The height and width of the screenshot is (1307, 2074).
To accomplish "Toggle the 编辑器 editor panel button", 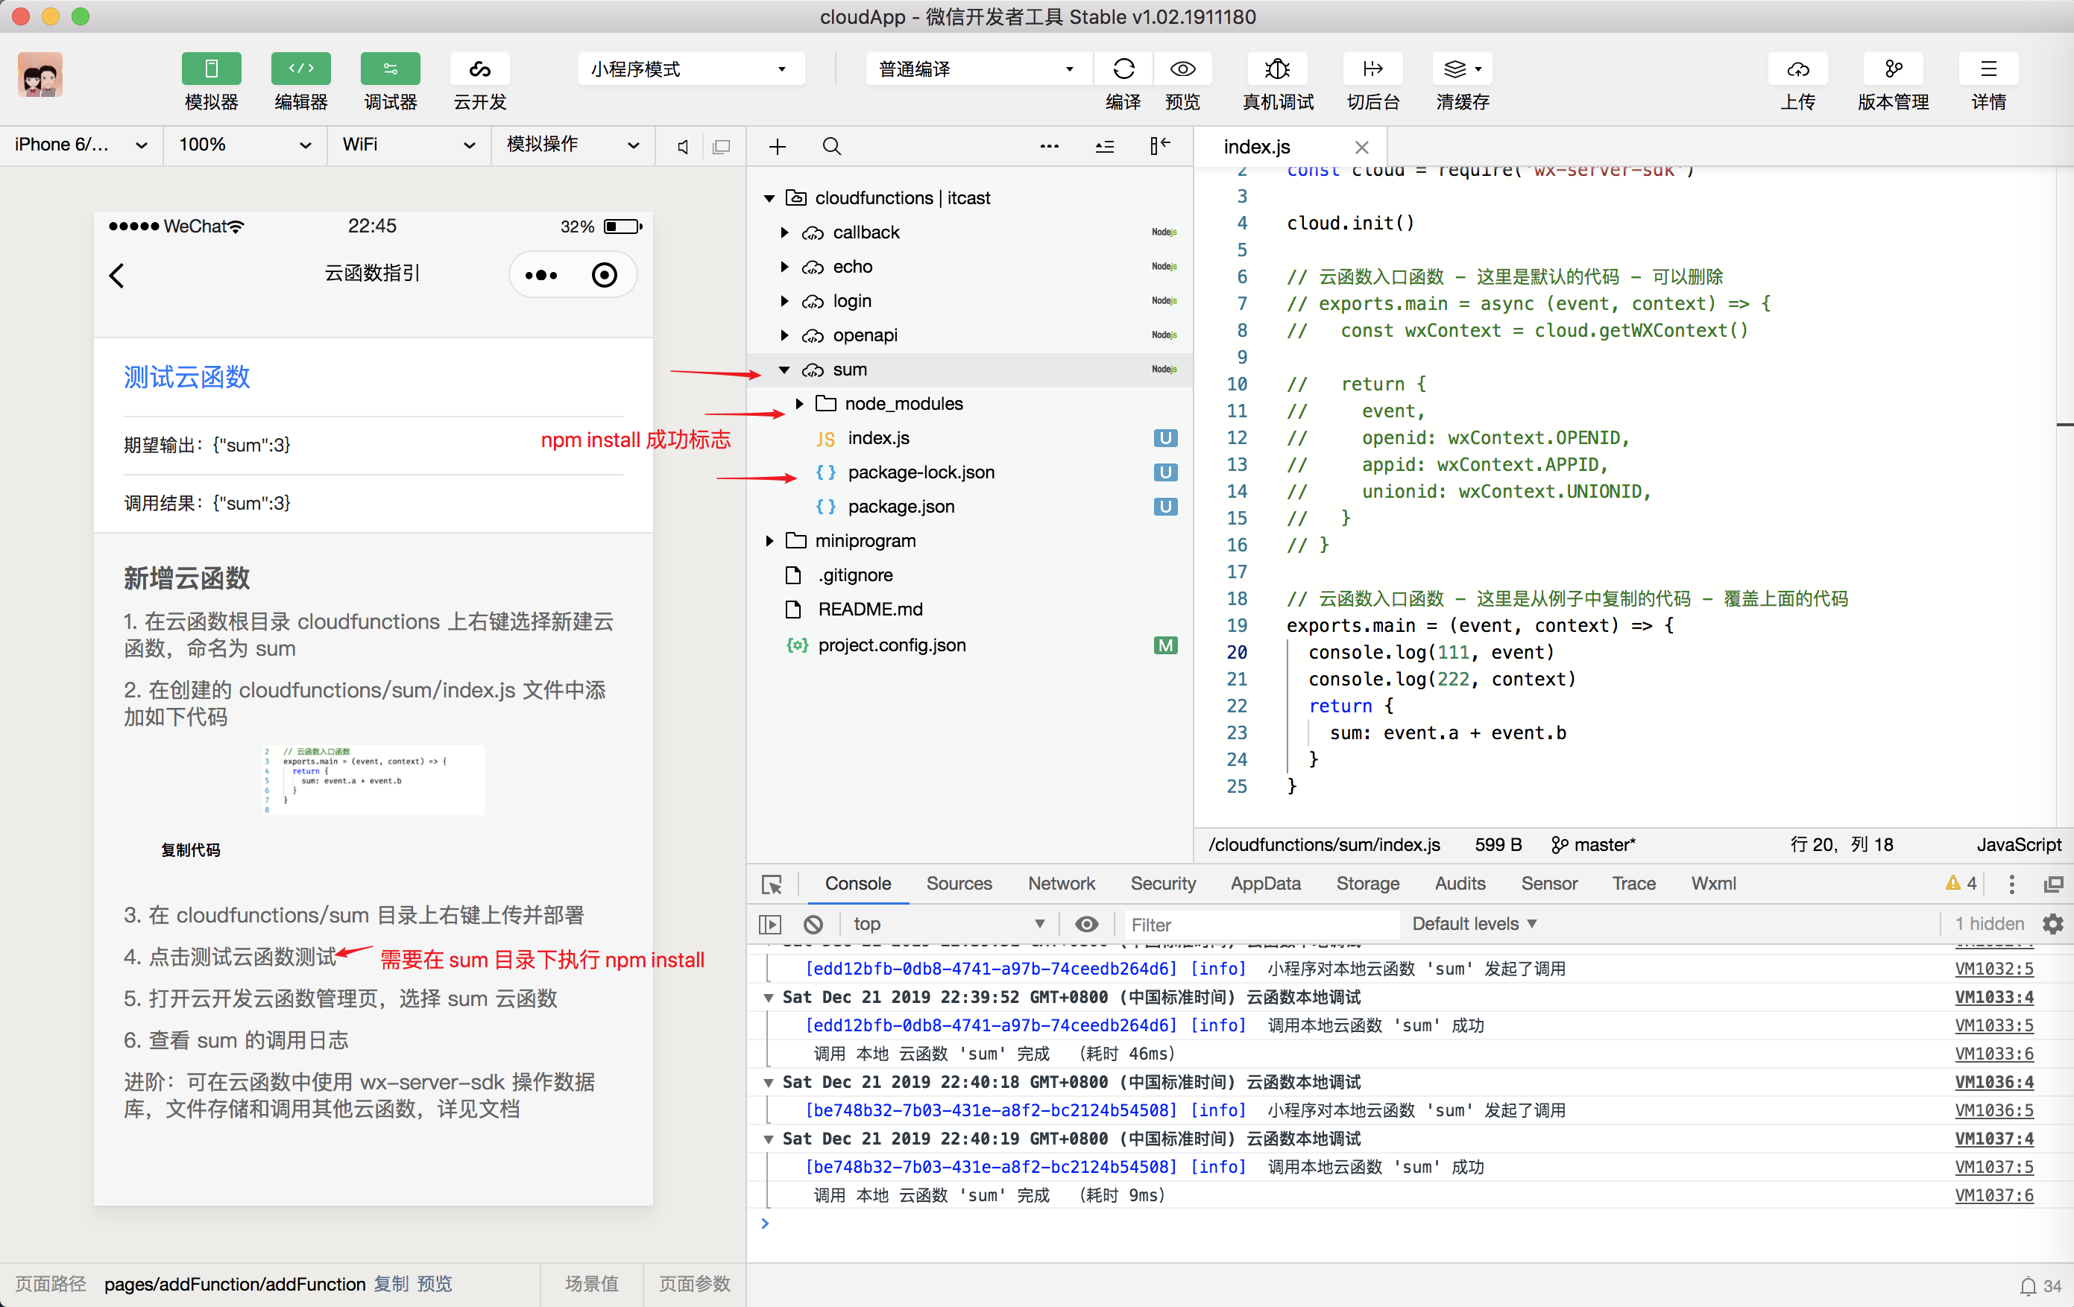I will coord(300,69).
